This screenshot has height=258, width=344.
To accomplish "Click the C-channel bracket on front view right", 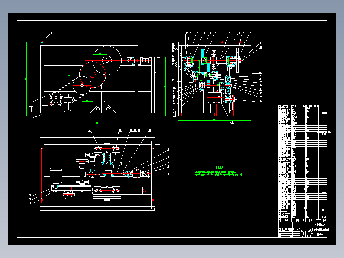I will coord(158,65).
